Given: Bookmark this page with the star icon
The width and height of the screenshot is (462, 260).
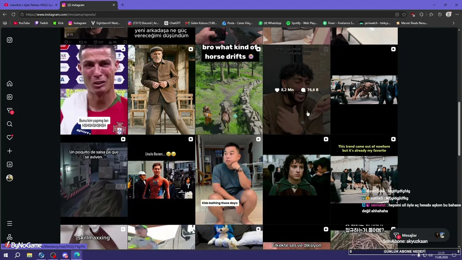Looking at the screenshot, I should tap(404, 14).
